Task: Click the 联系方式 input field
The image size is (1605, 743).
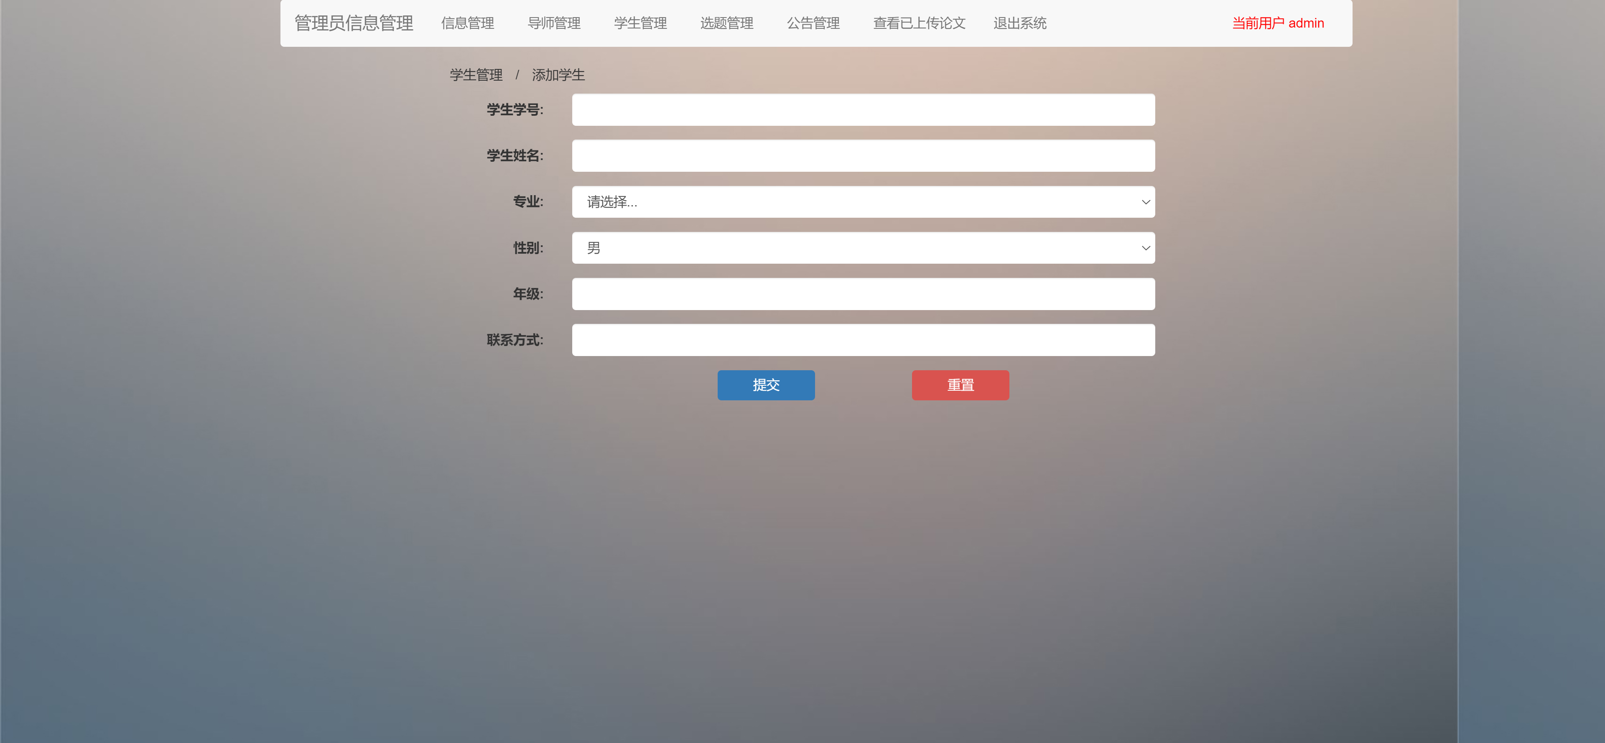Action: pyautogui.click(x=863, y=339)
